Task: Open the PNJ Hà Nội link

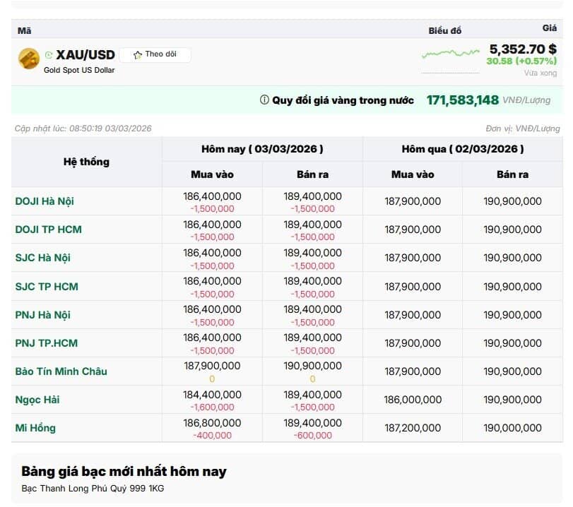Action: click(43, 315)
